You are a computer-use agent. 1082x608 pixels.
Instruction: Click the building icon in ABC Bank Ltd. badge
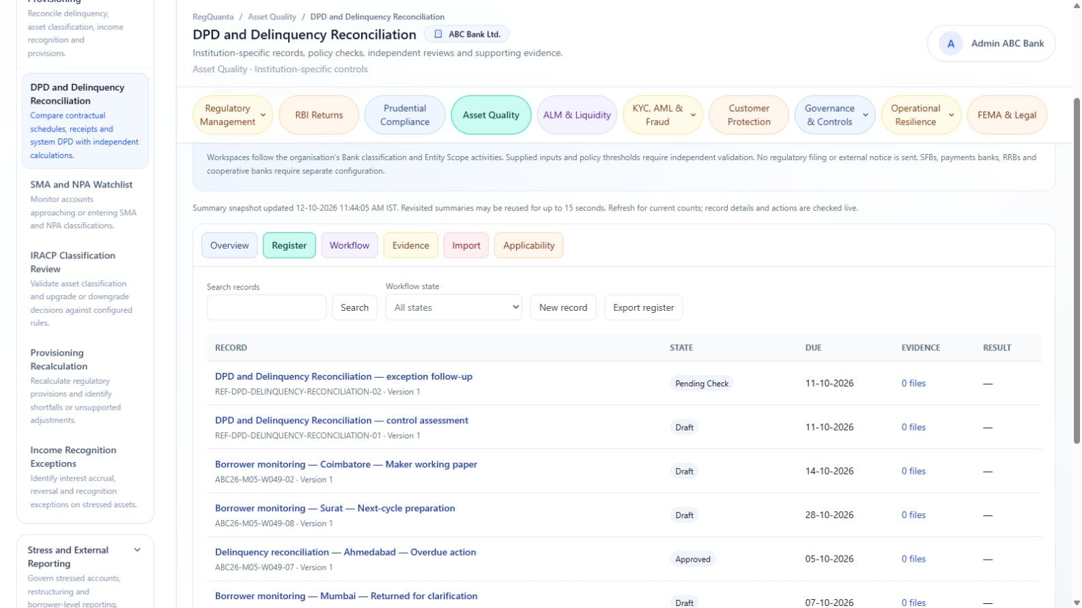point(438,34)
